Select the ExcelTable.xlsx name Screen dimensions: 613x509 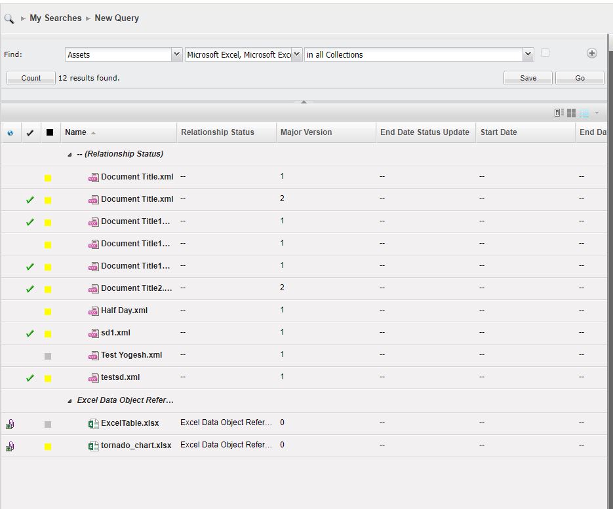[x=130, y=423]
